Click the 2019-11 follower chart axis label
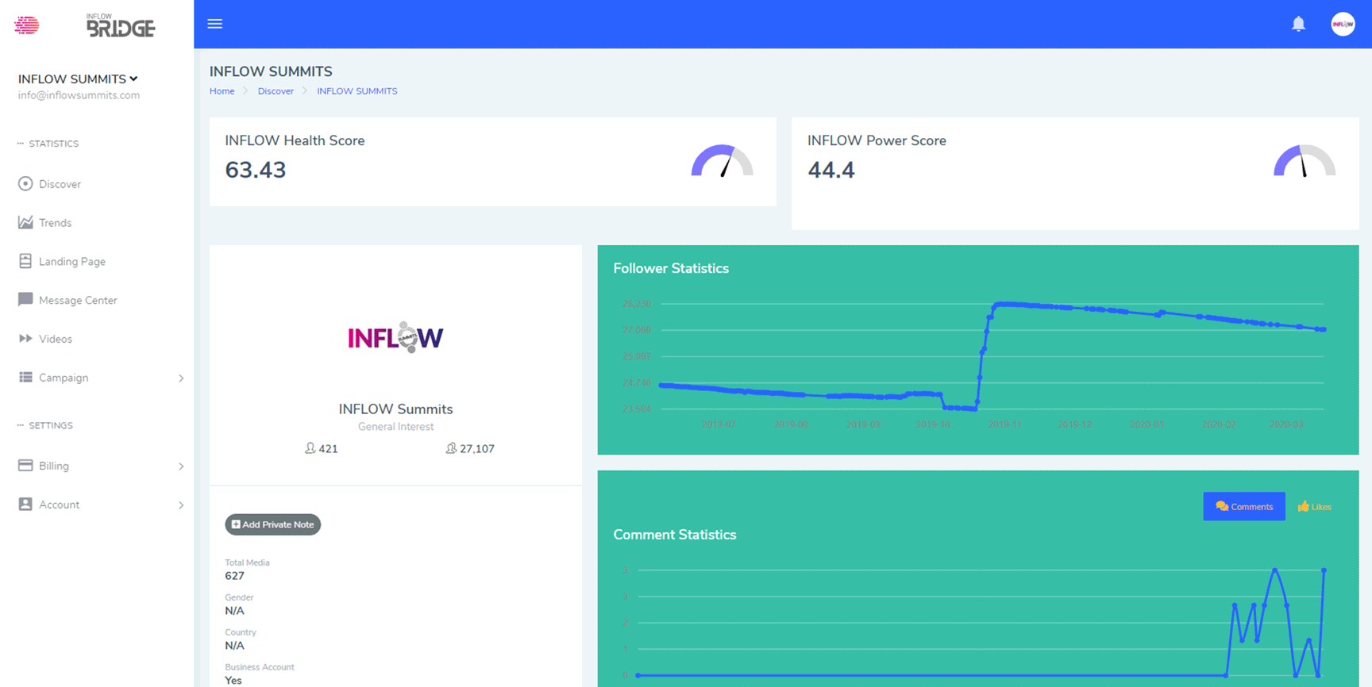Screen dimensions: 1372x687 pos(1004,425)
